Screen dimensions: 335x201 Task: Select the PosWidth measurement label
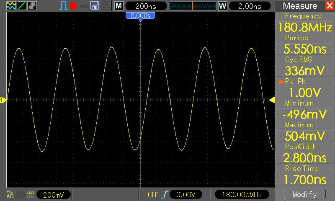[301, 147]
